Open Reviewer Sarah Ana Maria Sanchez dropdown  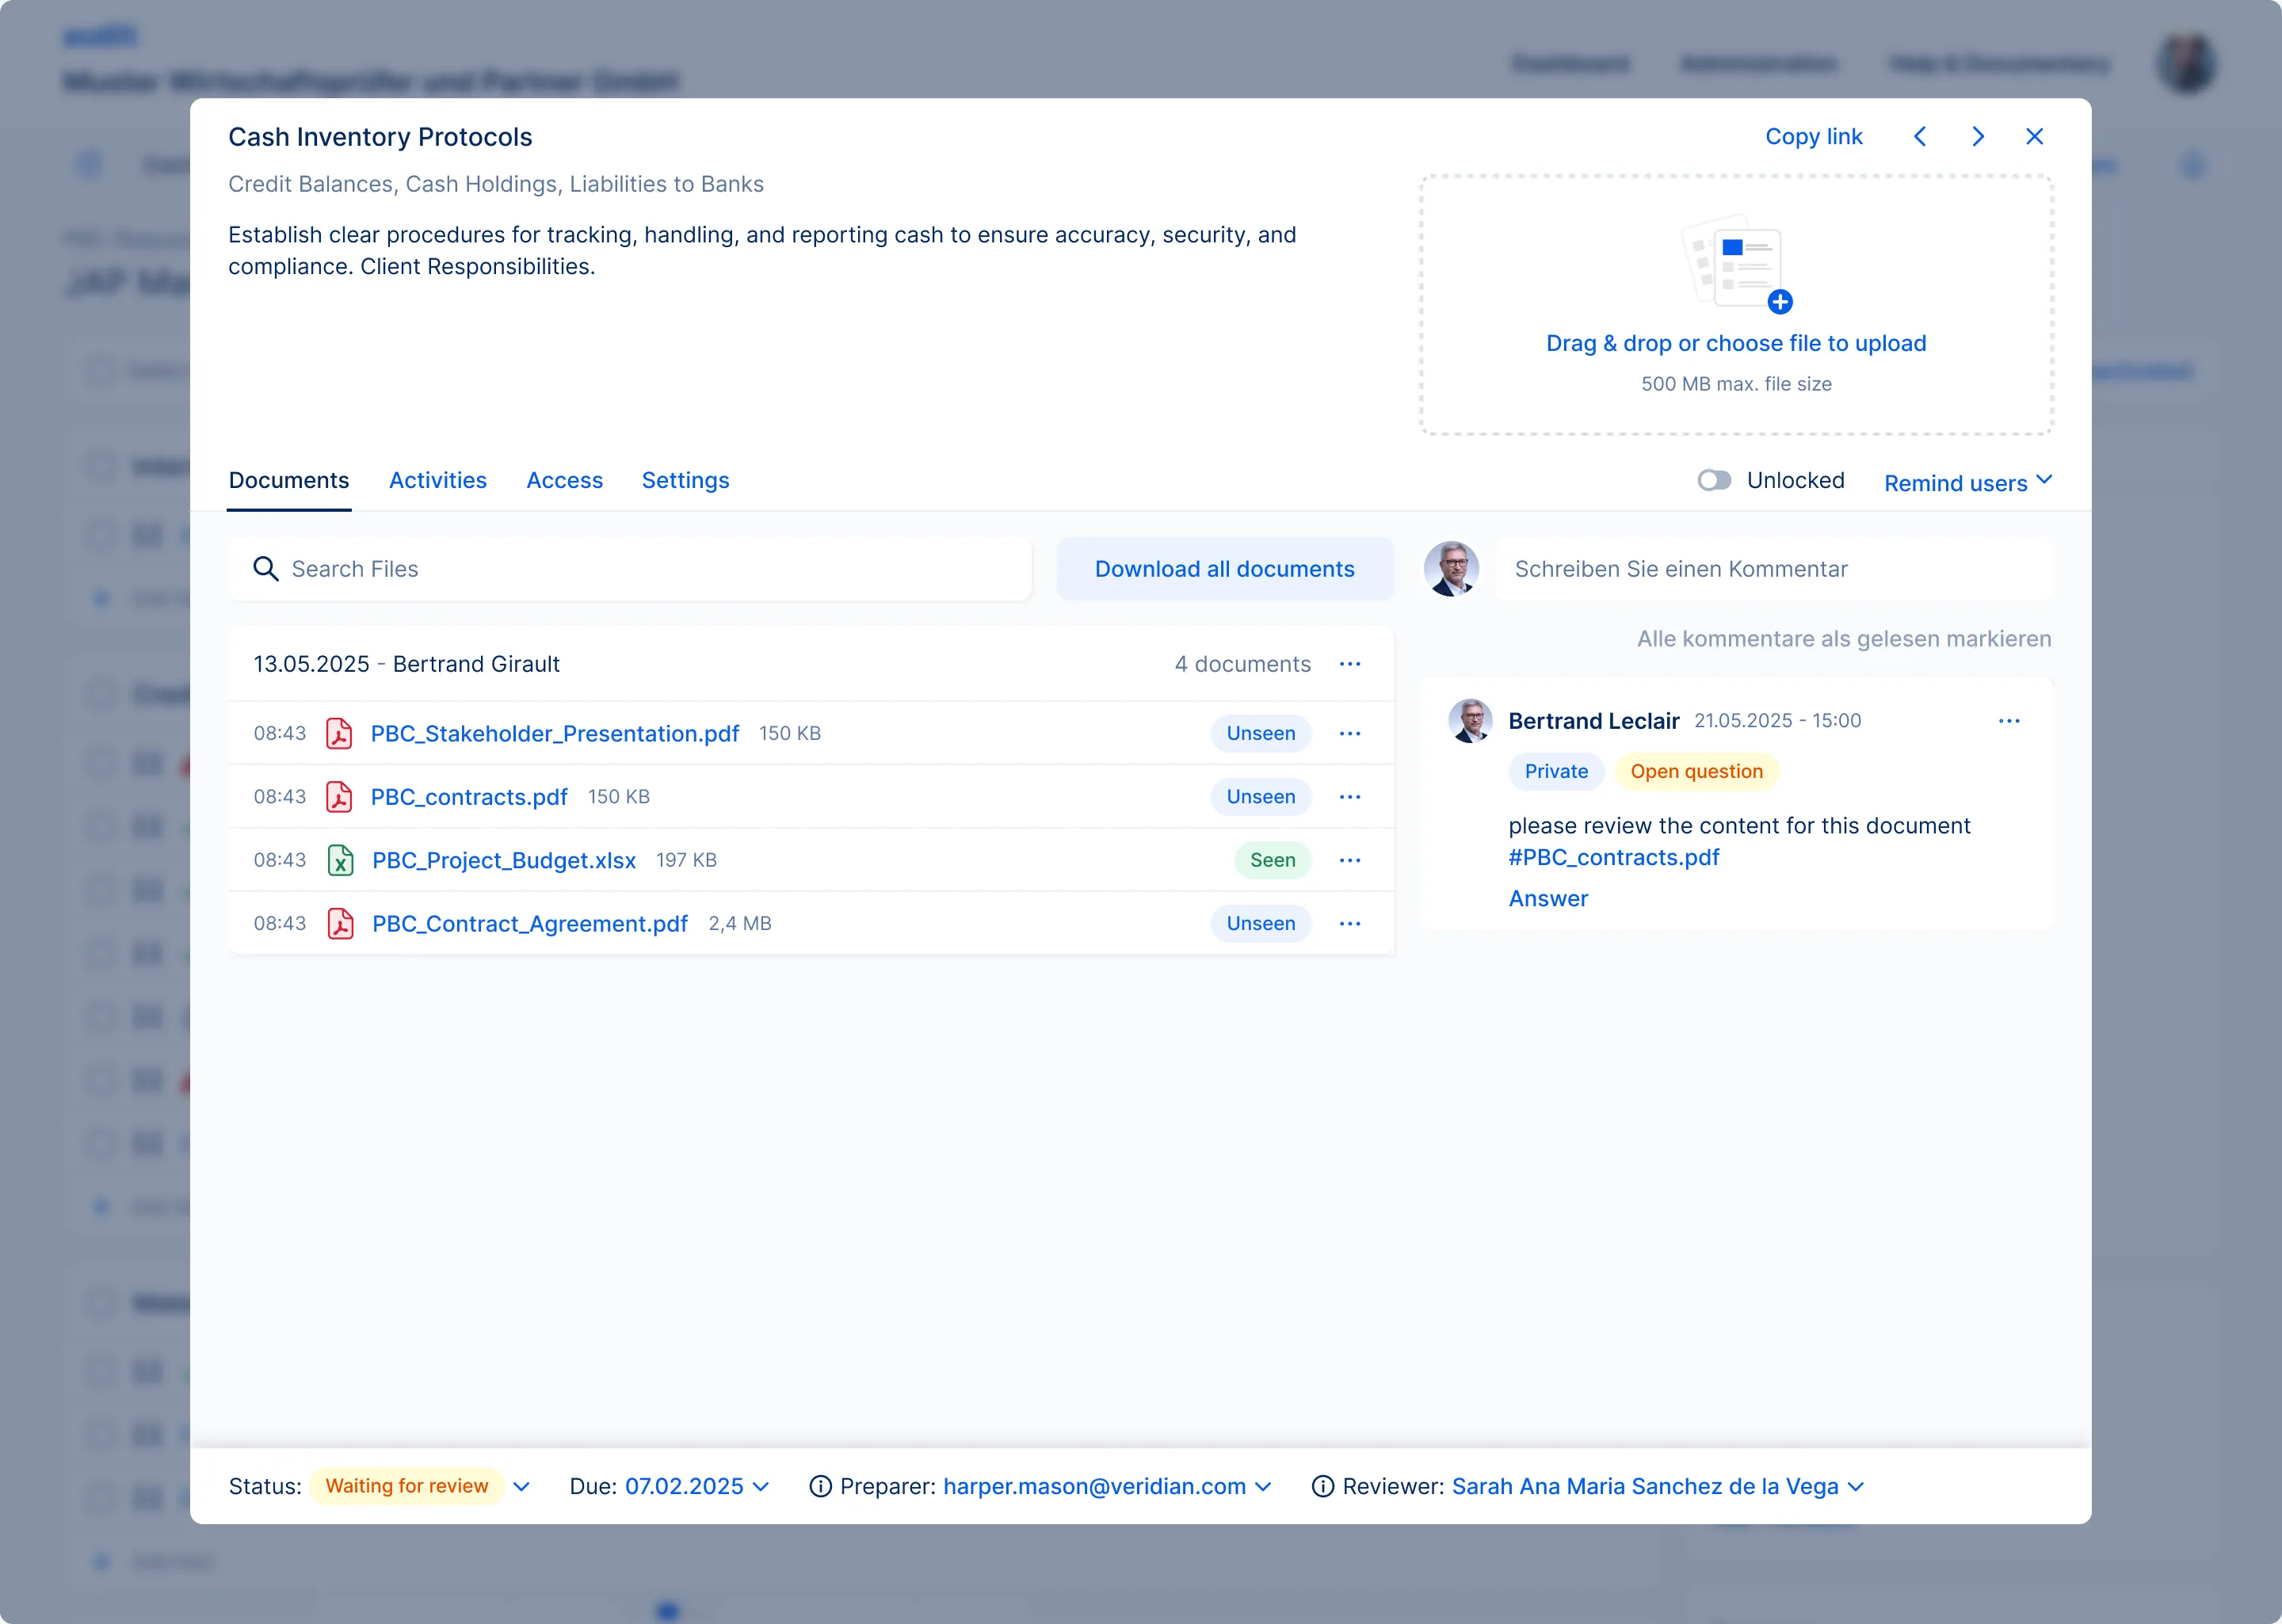[x=1658, y=1486]
